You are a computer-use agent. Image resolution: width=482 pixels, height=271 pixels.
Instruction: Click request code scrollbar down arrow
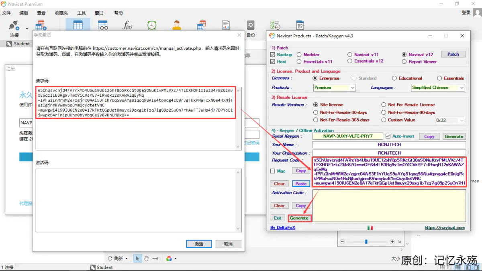click(238, 147)
